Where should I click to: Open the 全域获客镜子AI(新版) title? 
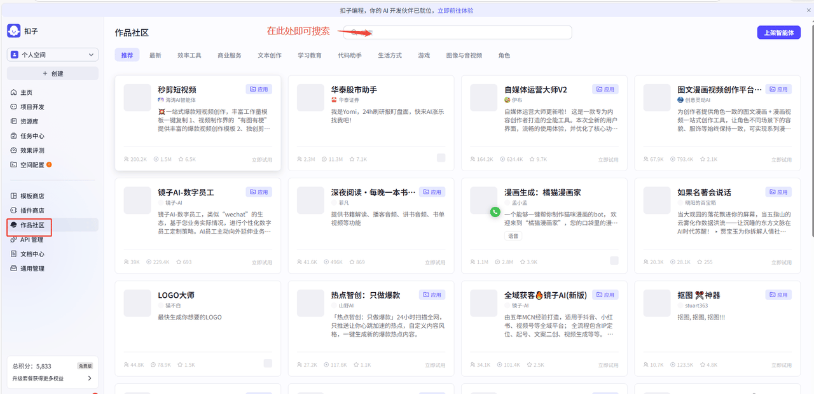[546, 295]
